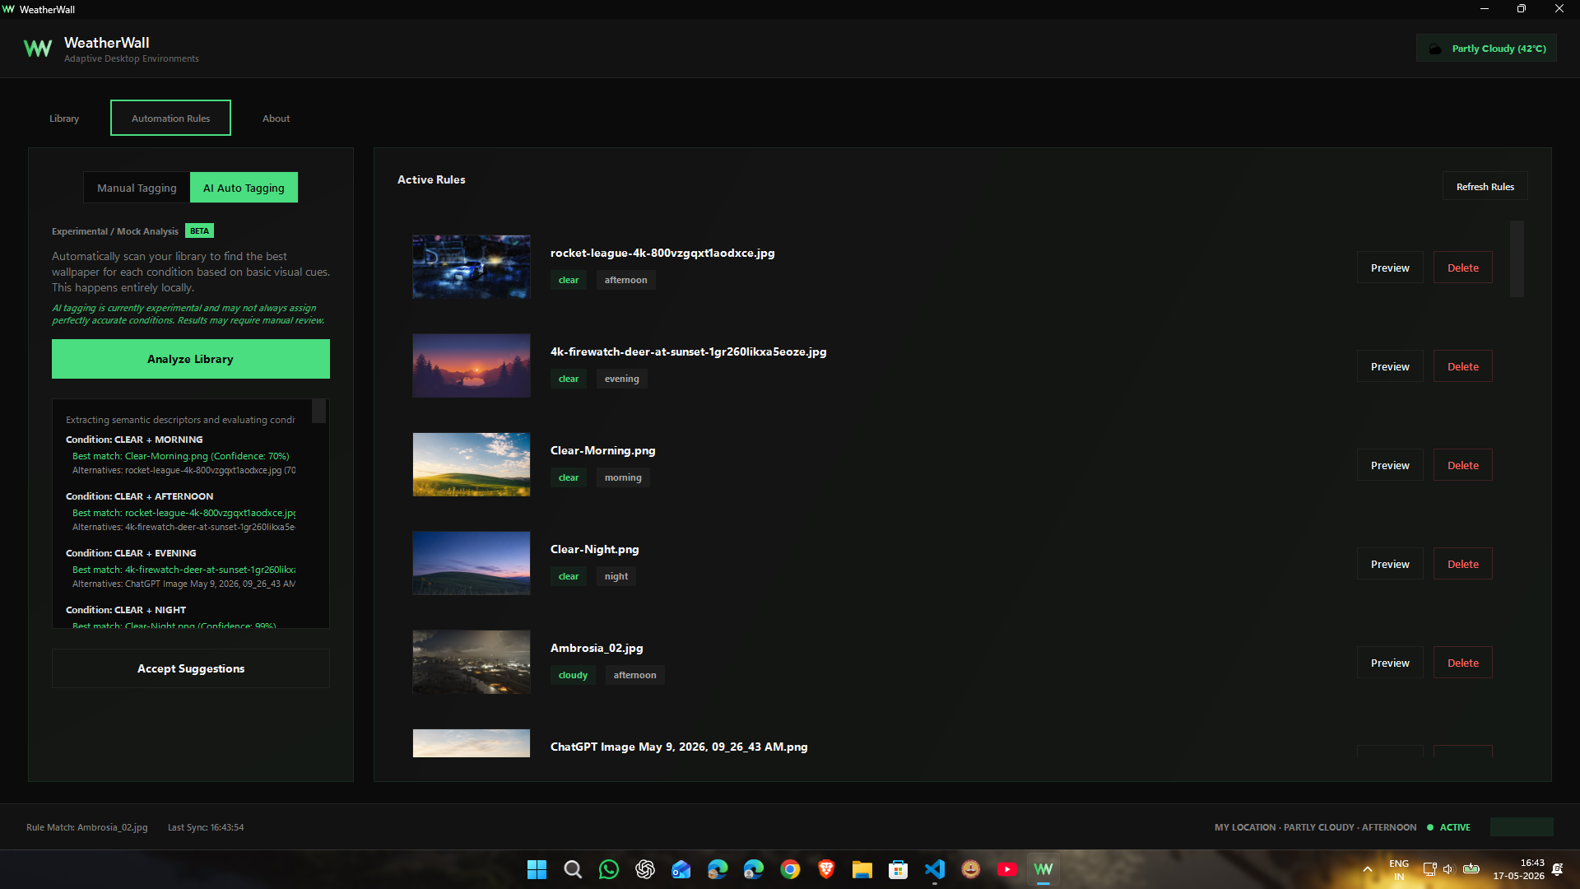The height and width of the screenshot is (889, 1580).
Task: Switch to Manual Tagging mode
Action: (x=137, y=188)
